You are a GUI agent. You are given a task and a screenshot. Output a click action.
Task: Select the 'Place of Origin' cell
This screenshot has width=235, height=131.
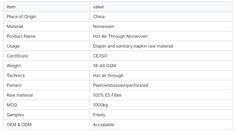[21, 17]
